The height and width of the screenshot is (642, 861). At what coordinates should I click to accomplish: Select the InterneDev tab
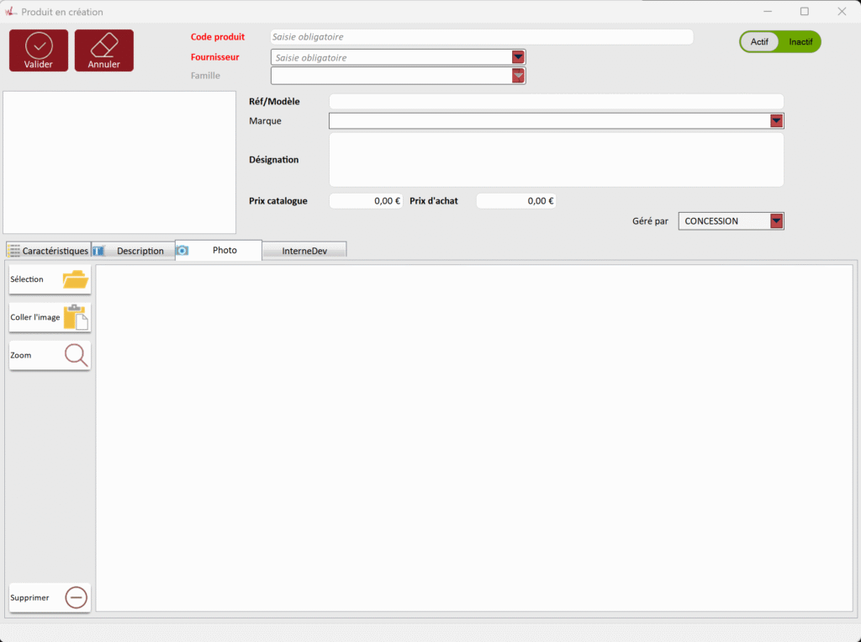[304, 251]
